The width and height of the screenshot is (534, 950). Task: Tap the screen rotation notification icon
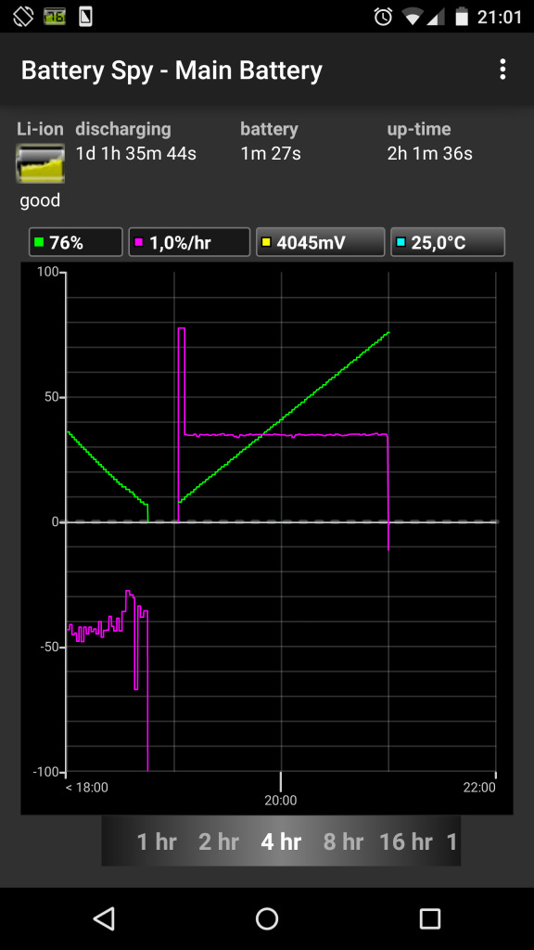(22, 17)
